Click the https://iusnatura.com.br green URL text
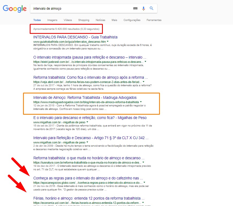The image size is (233, 206). [87, 162]
